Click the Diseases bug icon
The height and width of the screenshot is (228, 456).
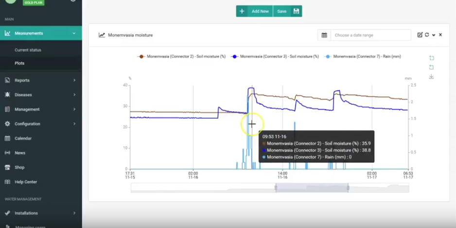7,95
